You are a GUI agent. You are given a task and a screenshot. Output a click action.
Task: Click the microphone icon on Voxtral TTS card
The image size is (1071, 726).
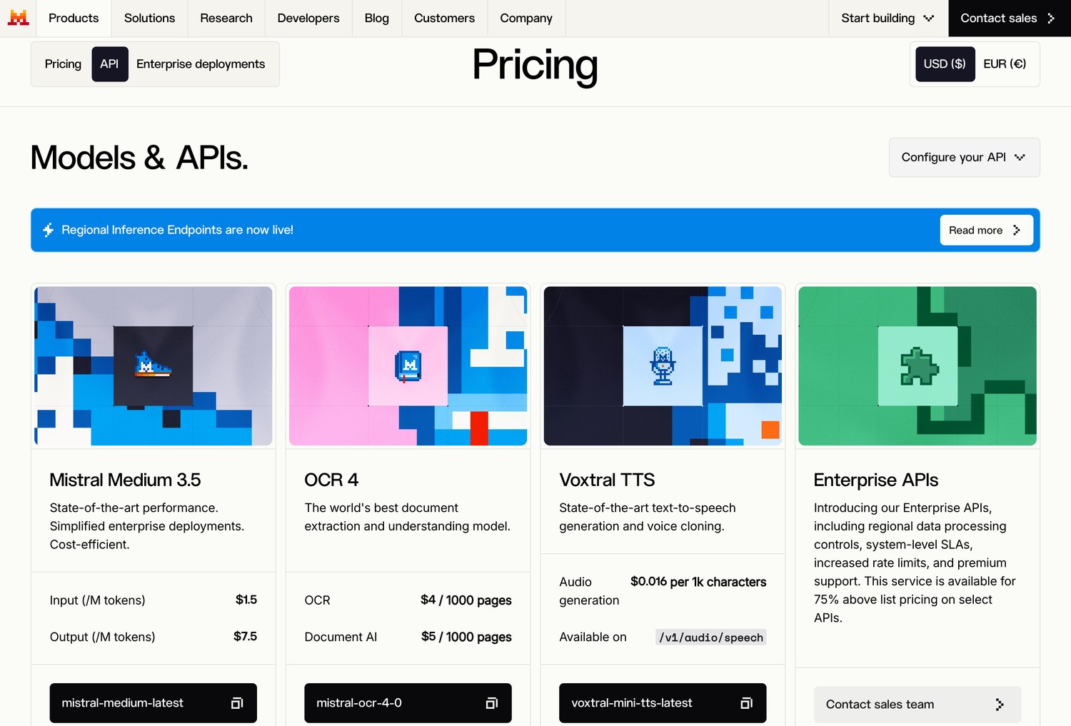tap(663, 365)
